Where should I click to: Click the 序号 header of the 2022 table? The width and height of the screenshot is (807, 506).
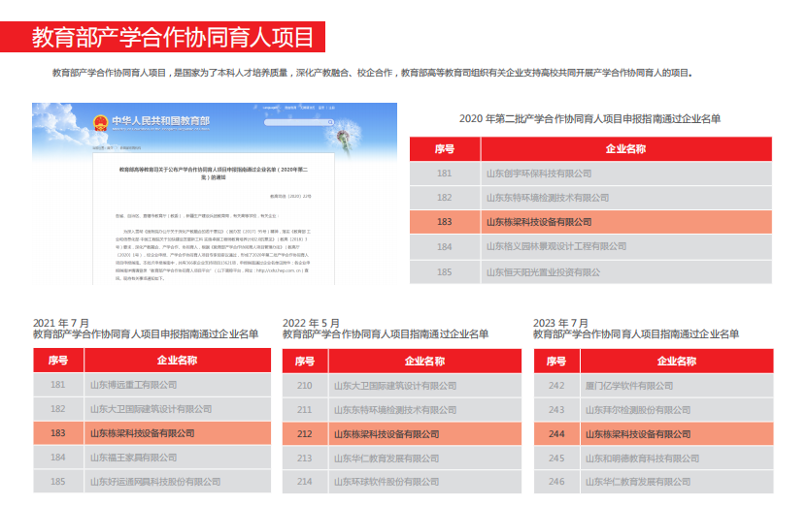[305, 362]
